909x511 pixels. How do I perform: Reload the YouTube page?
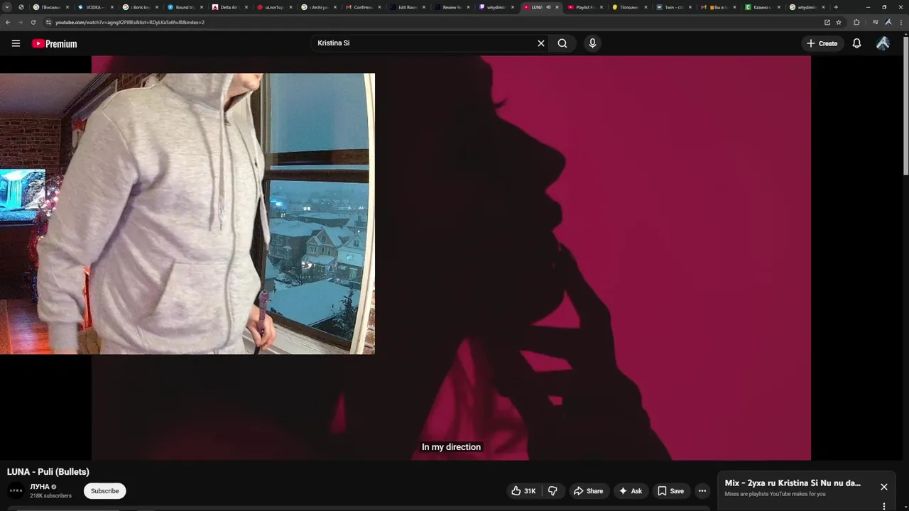coord(33,22)
